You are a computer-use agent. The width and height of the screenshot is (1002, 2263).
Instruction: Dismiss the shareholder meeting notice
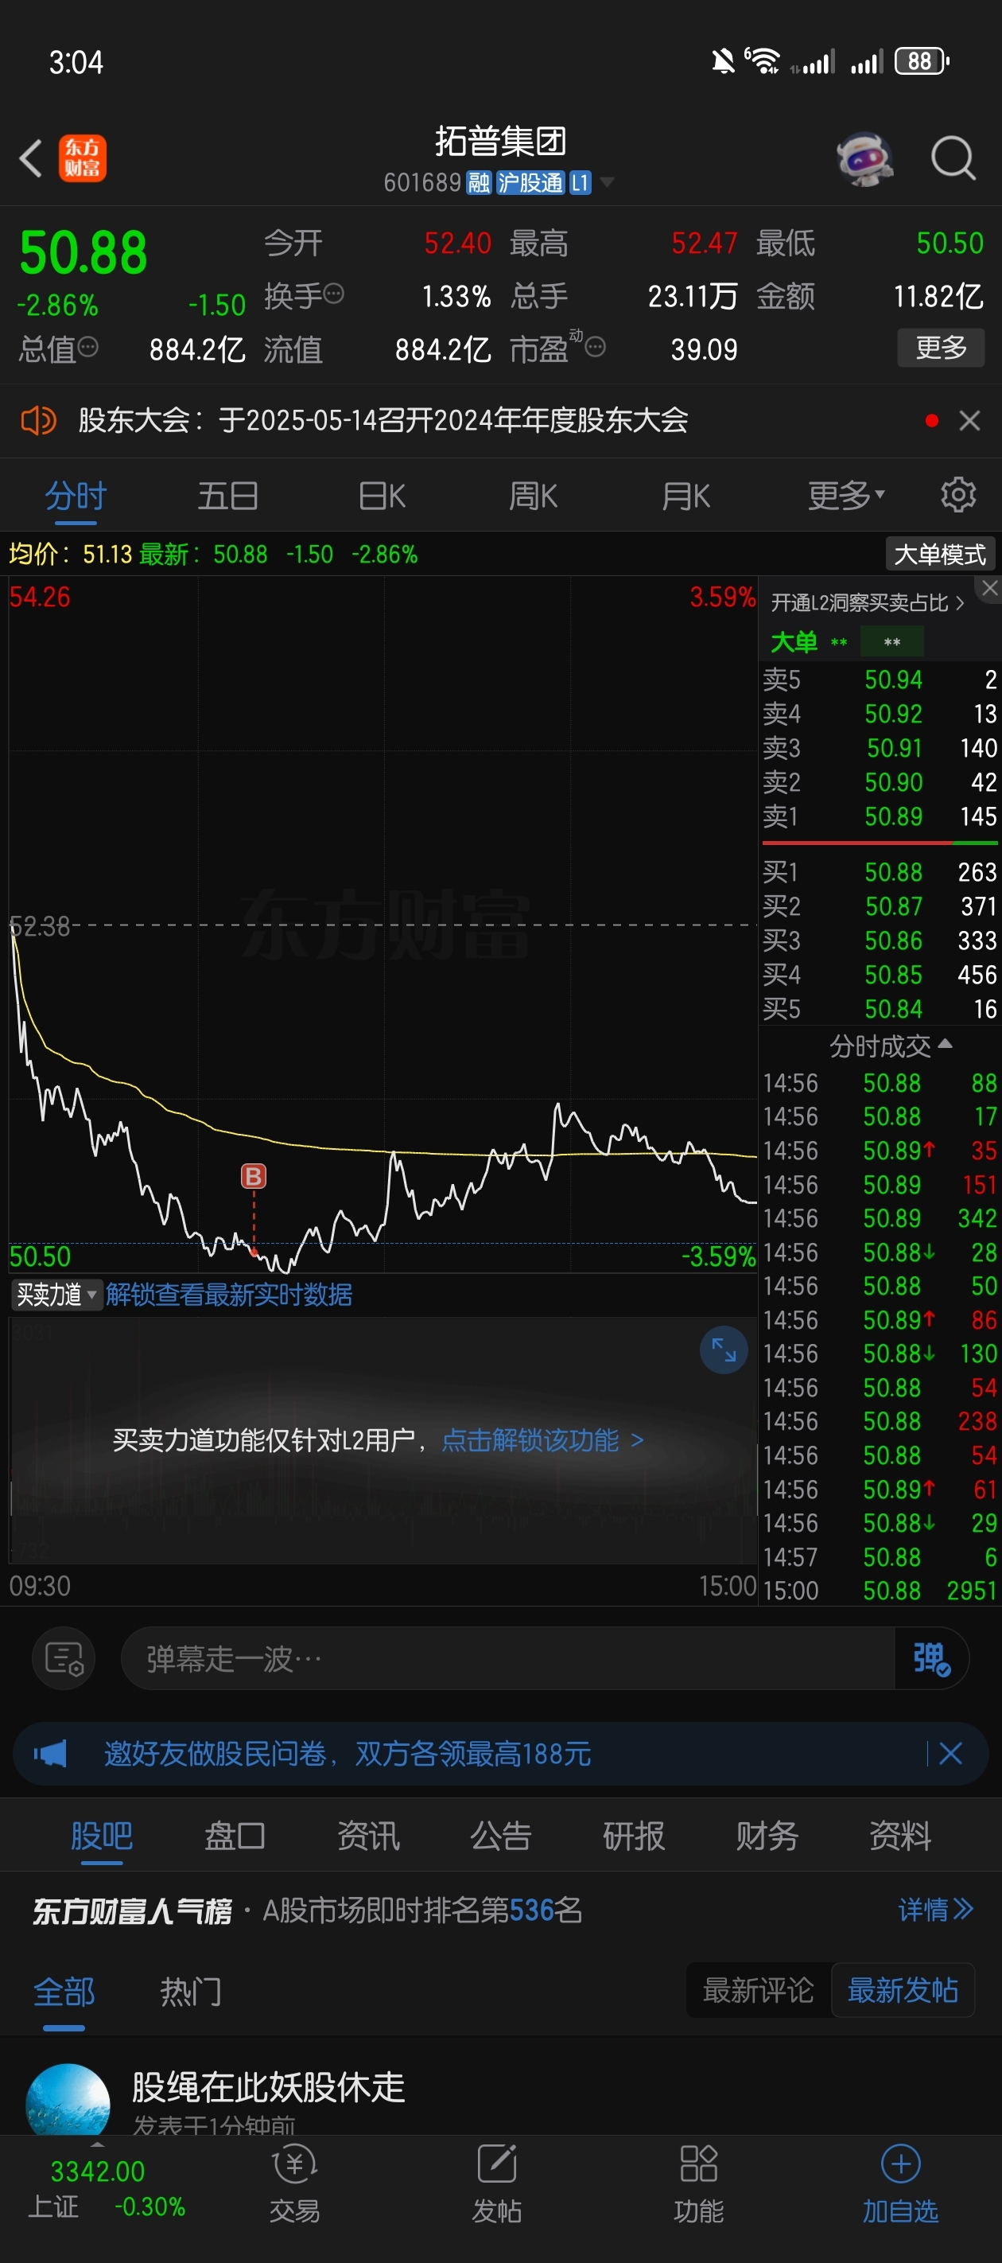click(969, 421)
